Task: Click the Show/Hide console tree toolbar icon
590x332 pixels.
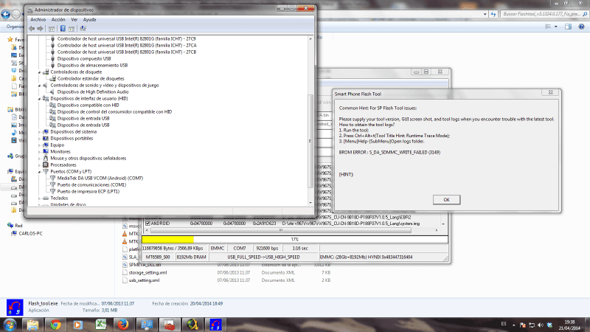Action: pyautogui.click(x=52, y=29)
